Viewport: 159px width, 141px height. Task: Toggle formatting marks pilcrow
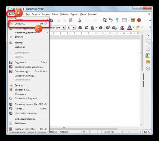(x=117, y=20)
